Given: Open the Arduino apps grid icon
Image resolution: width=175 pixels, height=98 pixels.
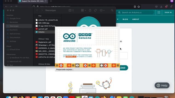Looking at the screenshot, I should coord(159,13).
